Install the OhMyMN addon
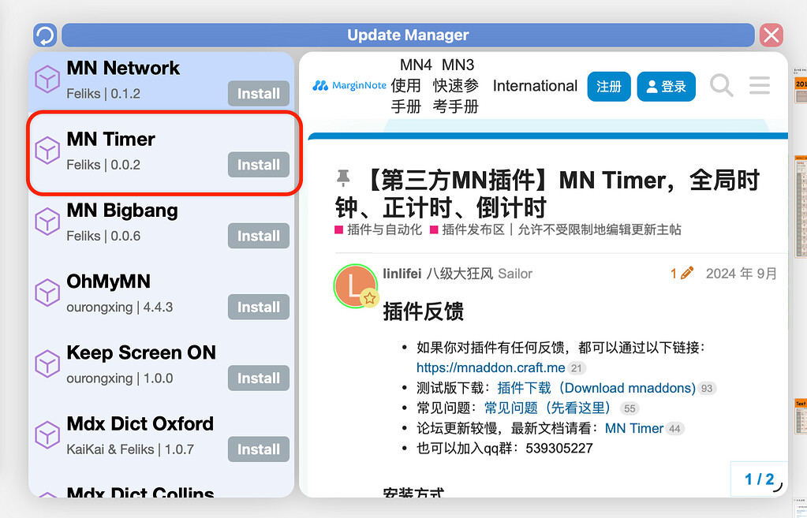 258,307
